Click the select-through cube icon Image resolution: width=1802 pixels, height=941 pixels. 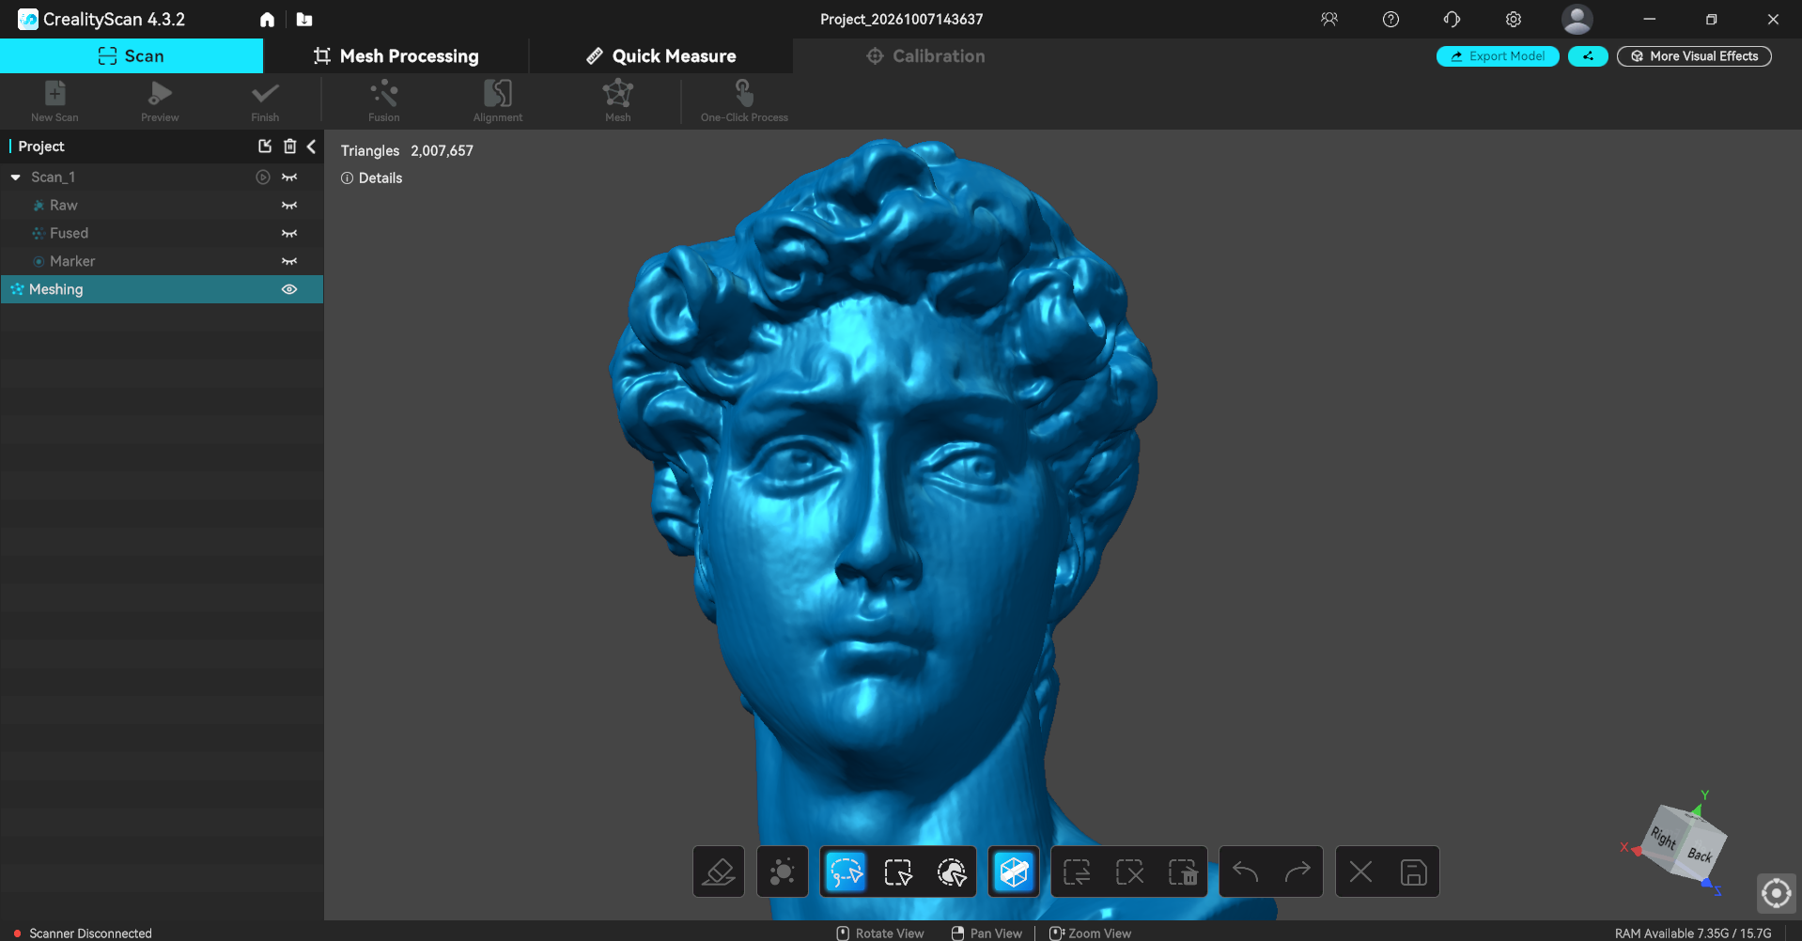coord(1014,872)
